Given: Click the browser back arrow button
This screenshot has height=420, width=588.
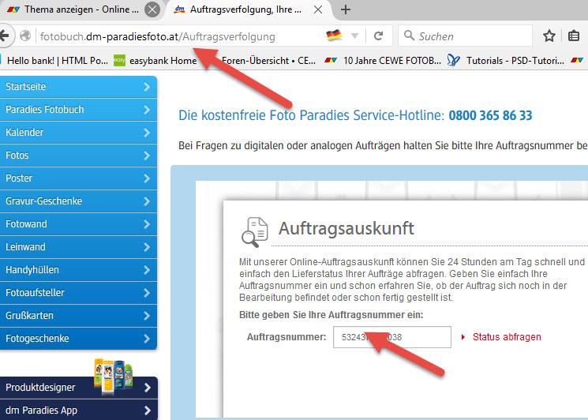Looking at the screenshot, I should [x=5, y=36].
